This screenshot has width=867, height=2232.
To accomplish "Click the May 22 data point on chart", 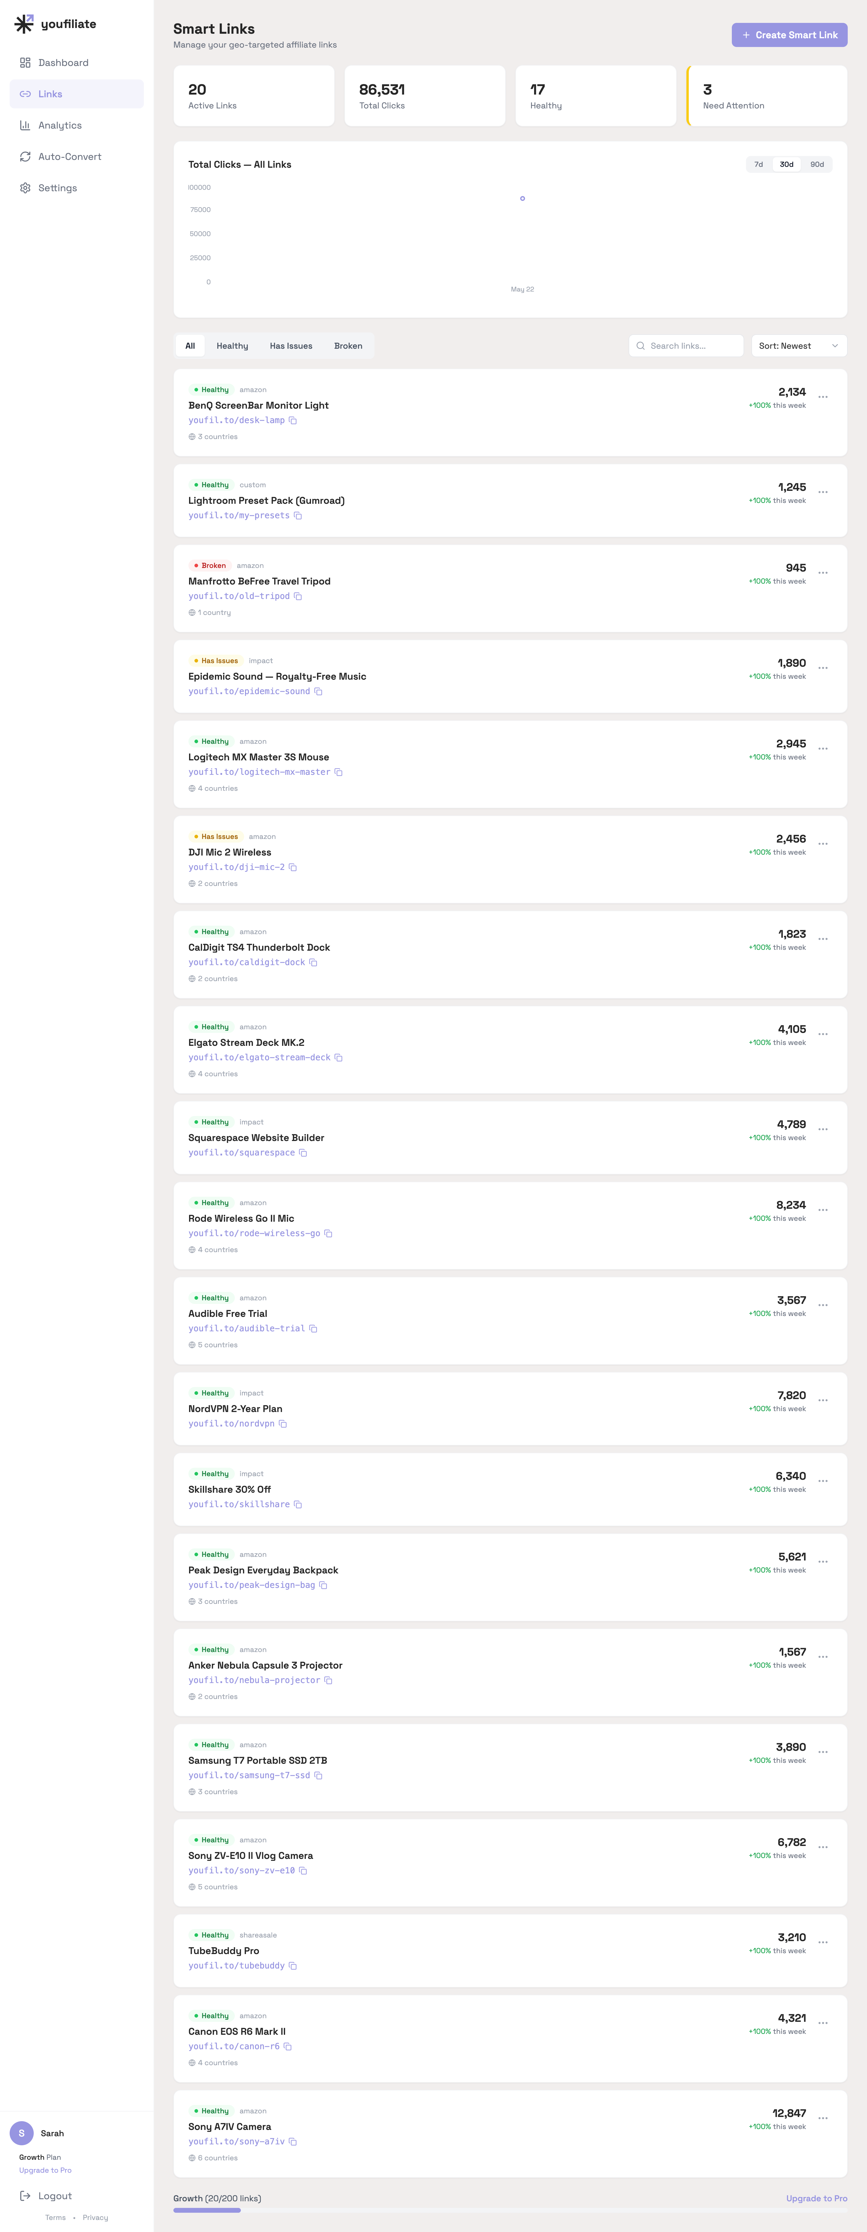I will pyautogui.click(x=522, y=198).
